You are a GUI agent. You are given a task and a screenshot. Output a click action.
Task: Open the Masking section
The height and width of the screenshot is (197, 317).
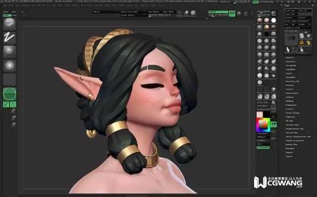point(289,97)
